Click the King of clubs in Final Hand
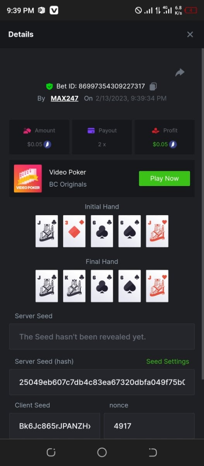Viewport: 204px width, 466px height. pyautogui.click(x=74, y=286)
